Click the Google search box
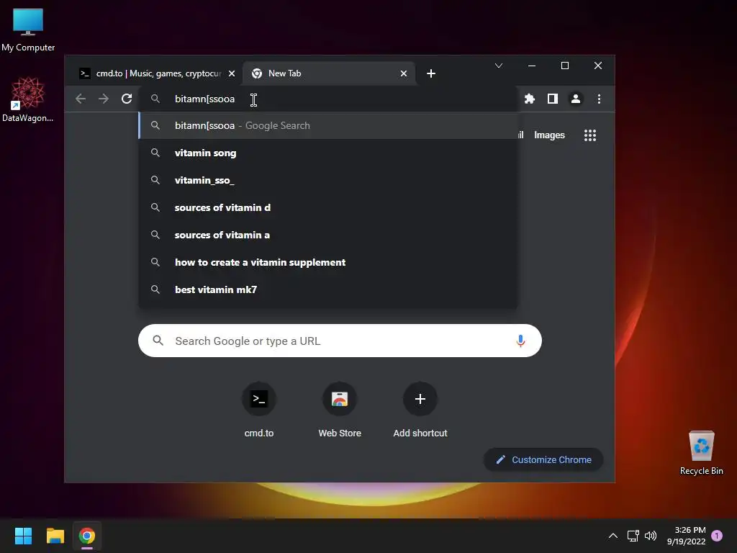 point(340,341)
